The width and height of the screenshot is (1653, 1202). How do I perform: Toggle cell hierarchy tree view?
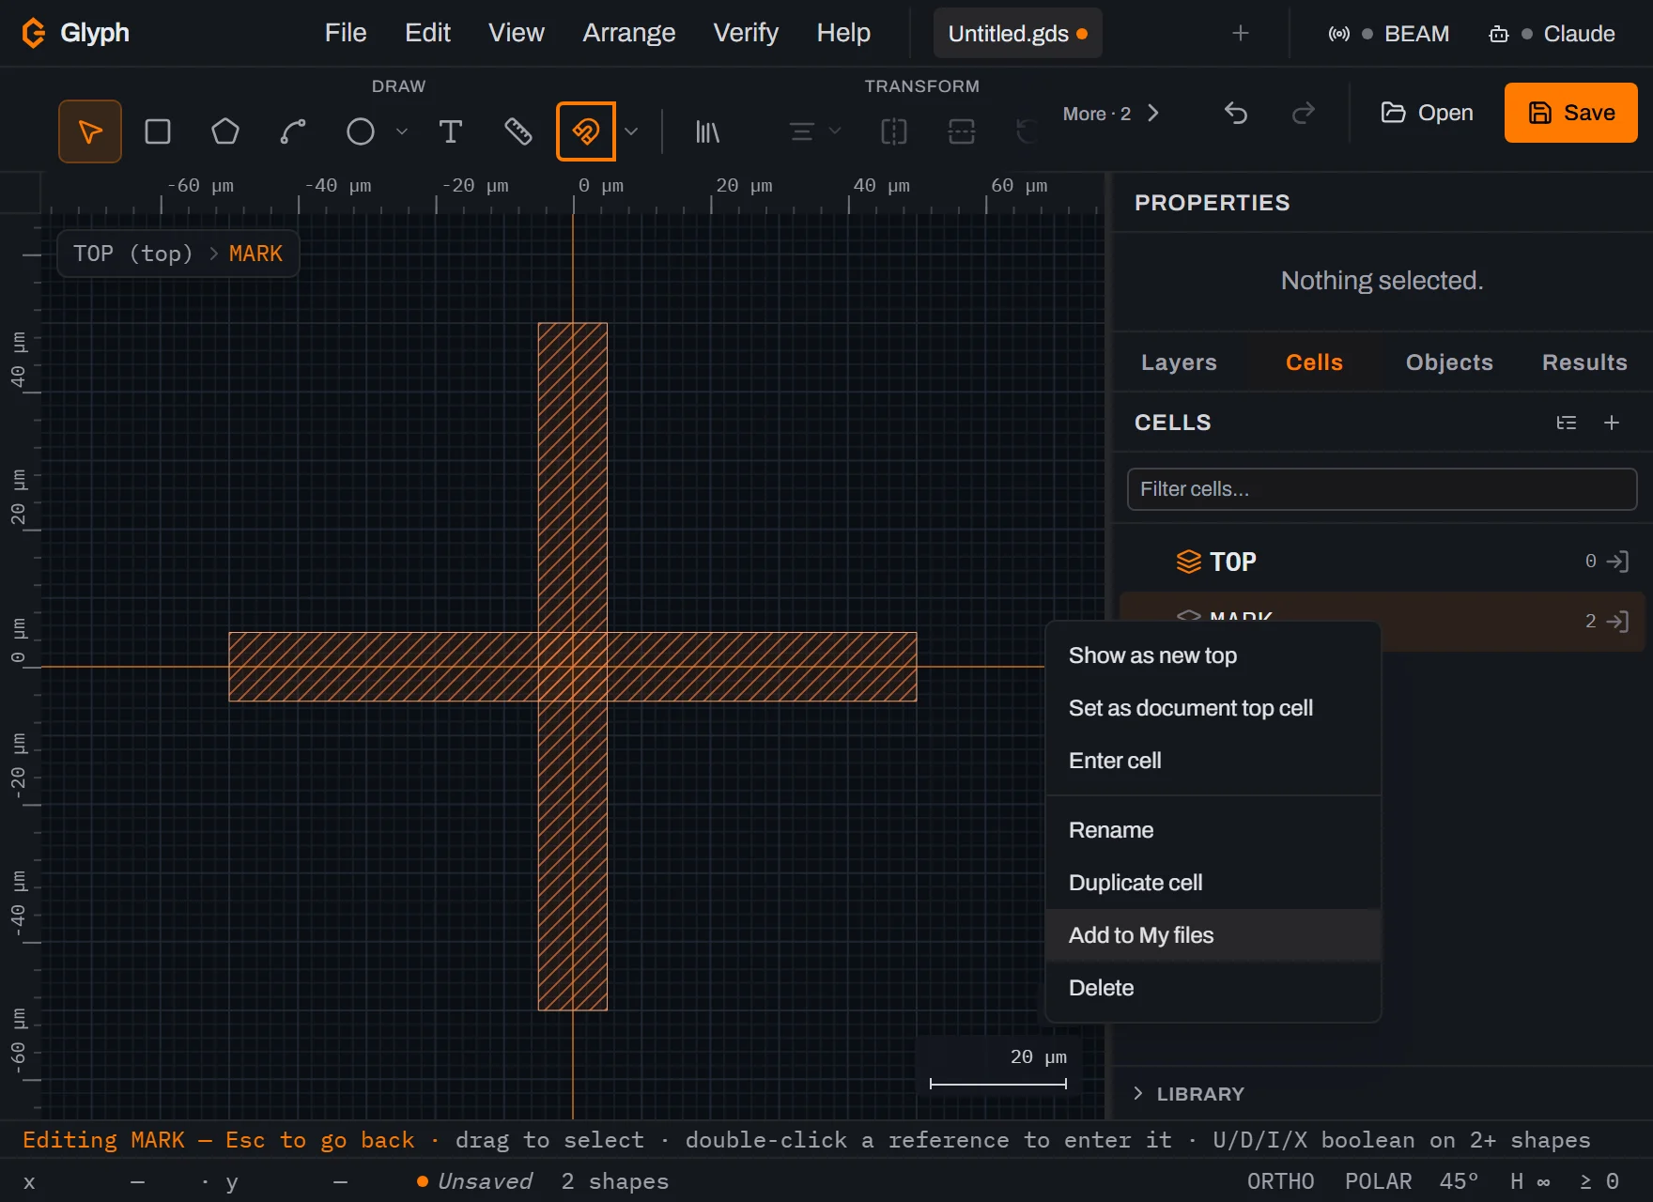click(x=1567, y=423)
